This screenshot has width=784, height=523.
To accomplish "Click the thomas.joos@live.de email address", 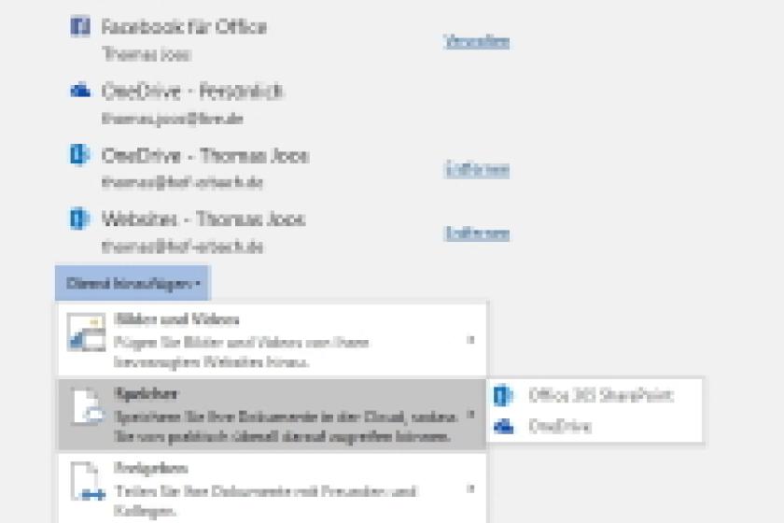I will (x=173, y=119).
